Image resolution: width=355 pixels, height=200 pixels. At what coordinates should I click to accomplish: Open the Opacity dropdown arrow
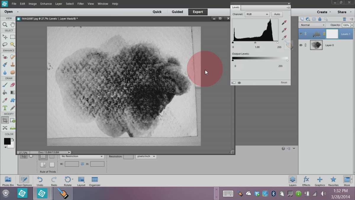point(352,25)
